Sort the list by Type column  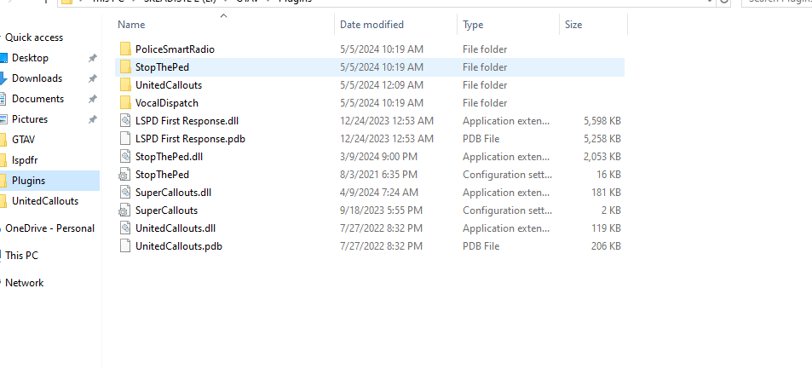coord(473,25)
